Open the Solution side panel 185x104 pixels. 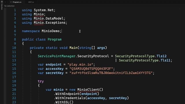[x=2, y=7]
